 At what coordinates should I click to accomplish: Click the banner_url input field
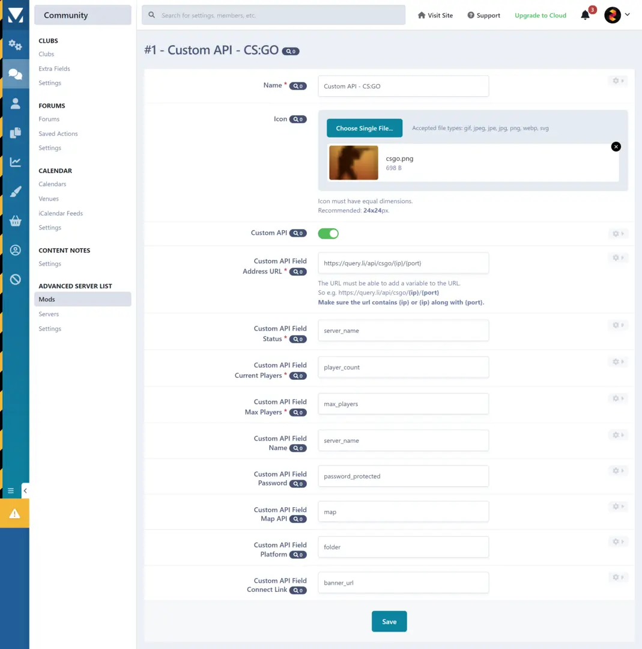coord(404,582)
